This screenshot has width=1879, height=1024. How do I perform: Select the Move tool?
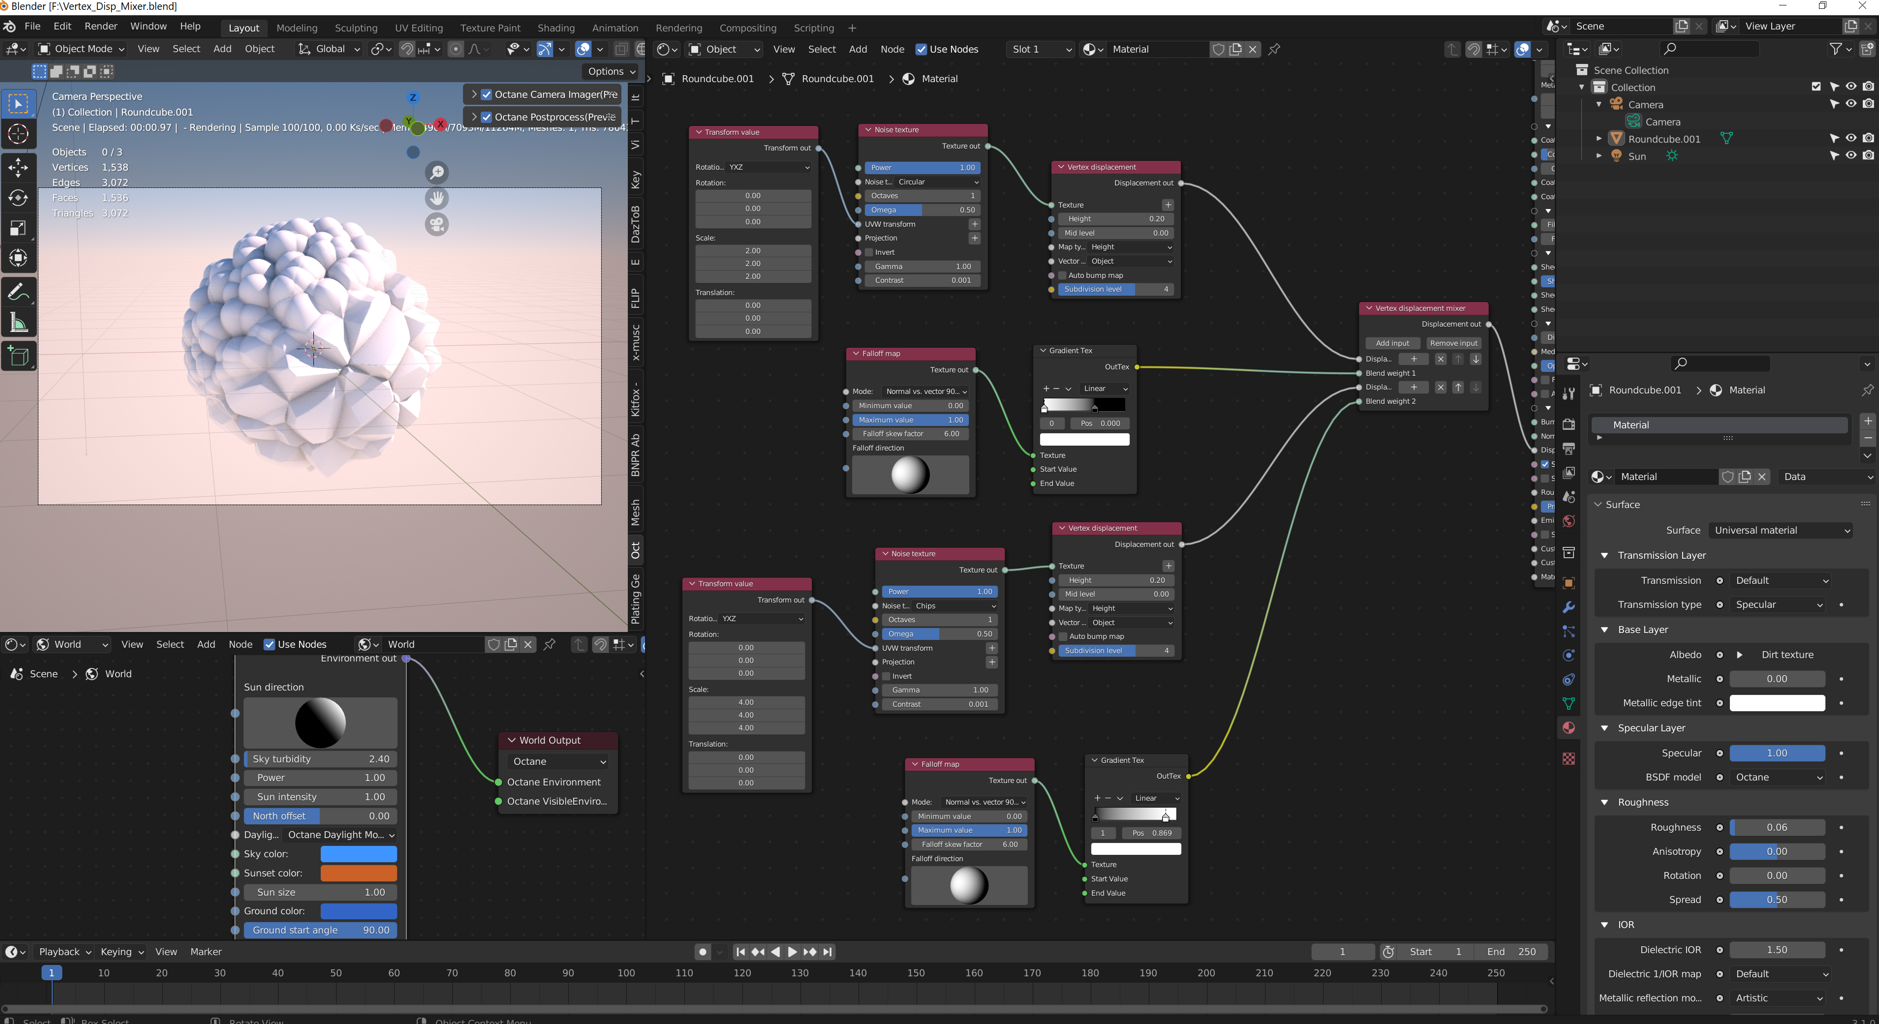tap(18, 168)
